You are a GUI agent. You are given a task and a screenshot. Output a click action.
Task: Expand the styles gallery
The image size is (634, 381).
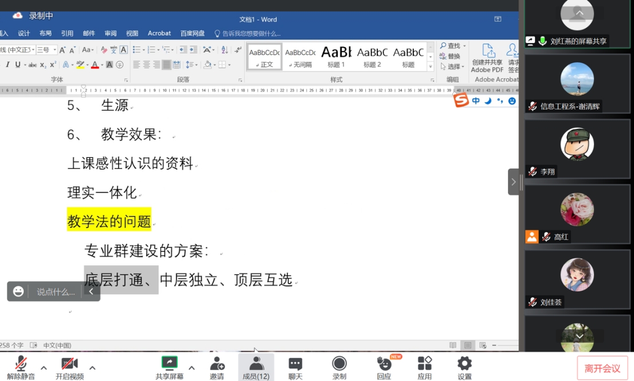(431, 66)
